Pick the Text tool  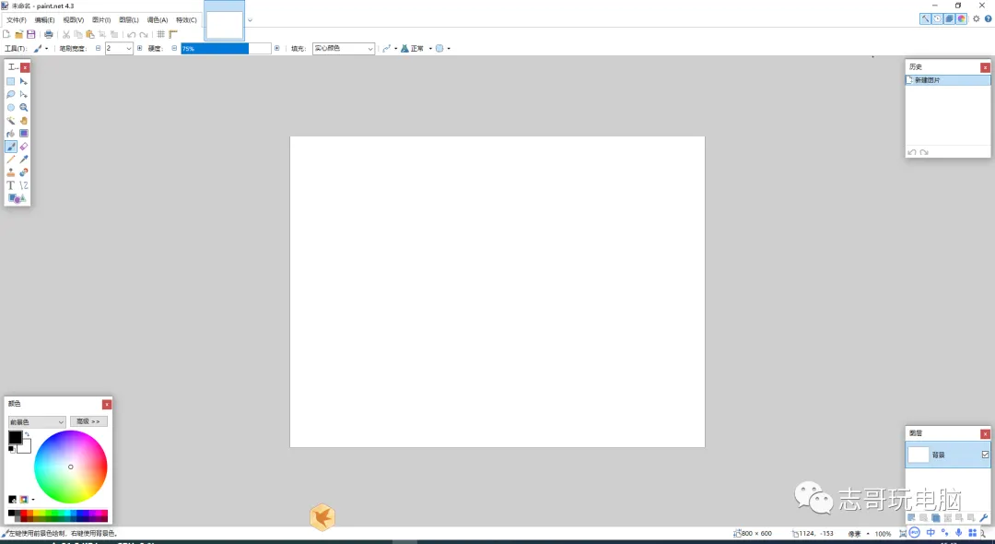pos(11,184)
